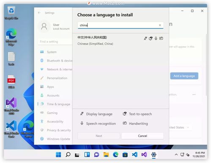Click the Cancel button in dialog
The height and width of the screenshot is (163, 211).
pos(142,136)
